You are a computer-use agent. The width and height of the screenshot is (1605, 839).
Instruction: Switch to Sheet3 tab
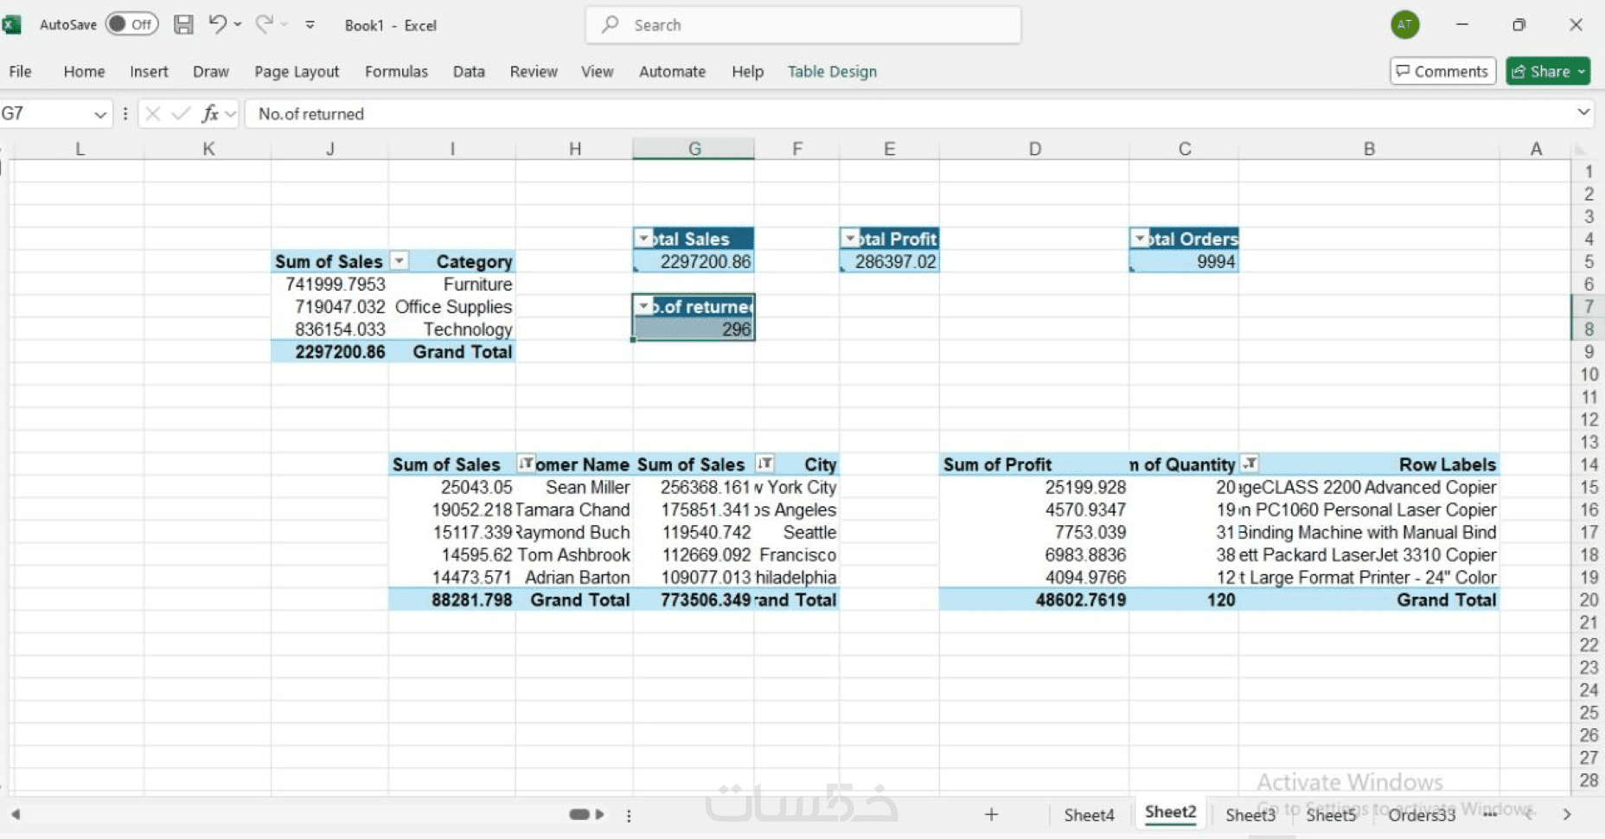click(x=1250, y=815)
